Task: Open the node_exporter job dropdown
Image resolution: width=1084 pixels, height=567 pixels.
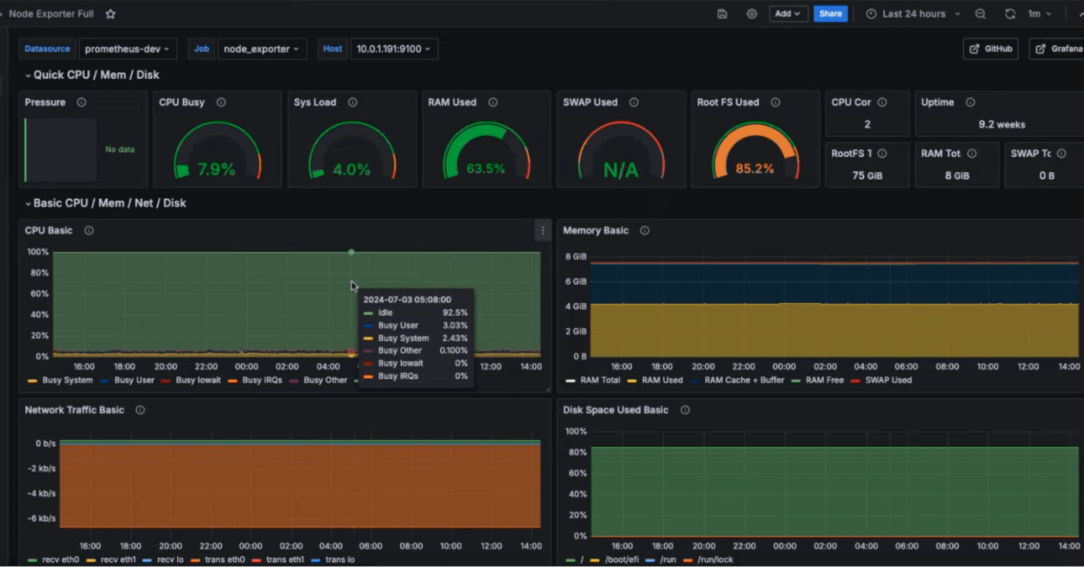Action: [x=261, y=49]
